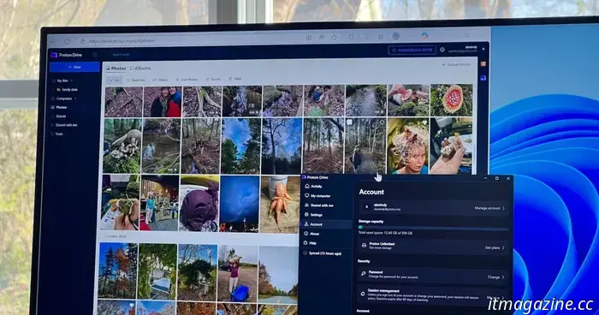Click the blue New button

74,67
